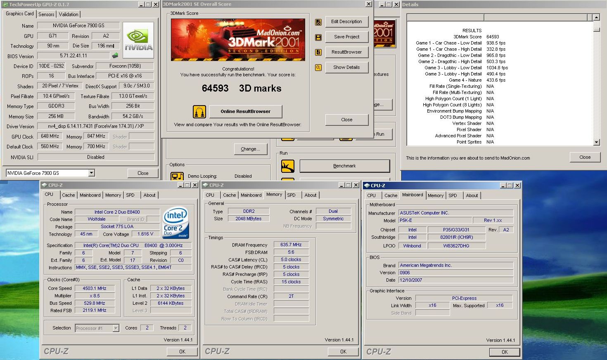Click Close button in the Details window

tap(585, 157)
